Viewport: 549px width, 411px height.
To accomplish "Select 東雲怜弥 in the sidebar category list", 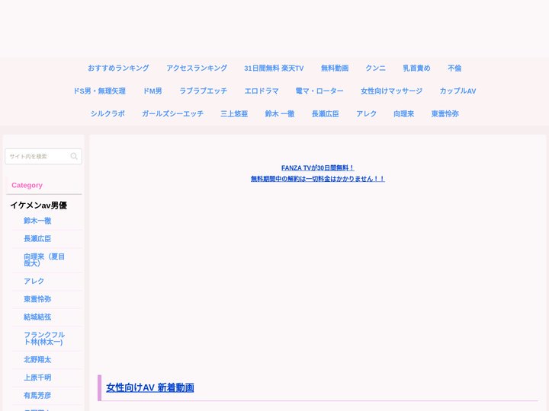I will point(37,299).
